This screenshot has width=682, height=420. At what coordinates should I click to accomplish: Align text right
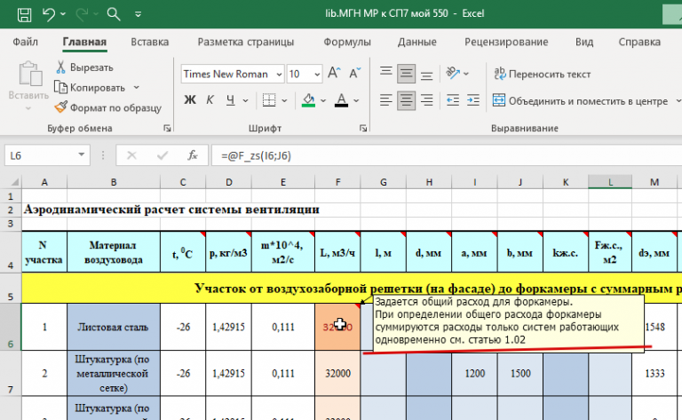pos(426,100)
